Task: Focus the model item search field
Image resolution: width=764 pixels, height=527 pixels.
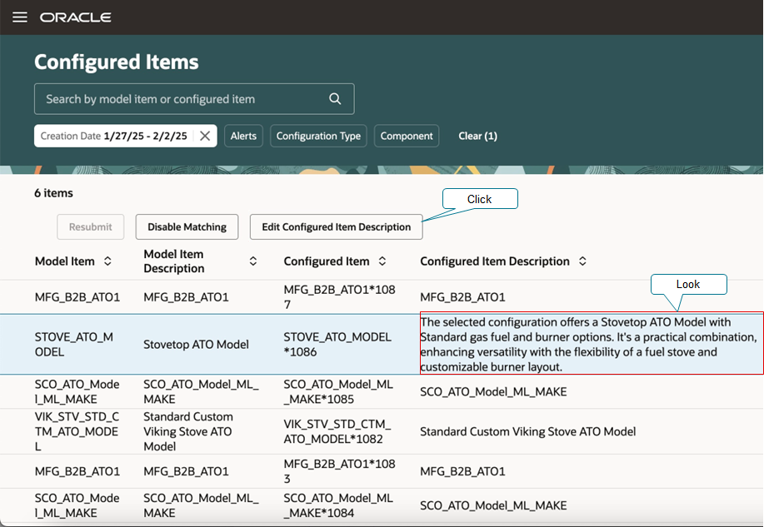Action: coord(179,99)
